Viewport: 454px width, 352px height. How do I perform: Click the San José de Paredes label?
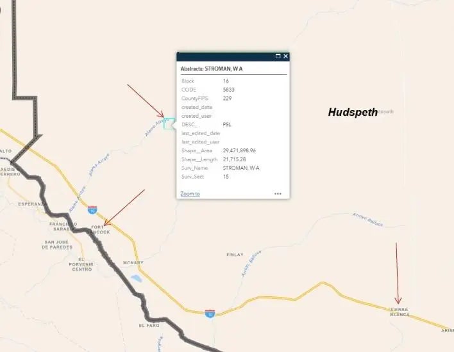(57, 244)
